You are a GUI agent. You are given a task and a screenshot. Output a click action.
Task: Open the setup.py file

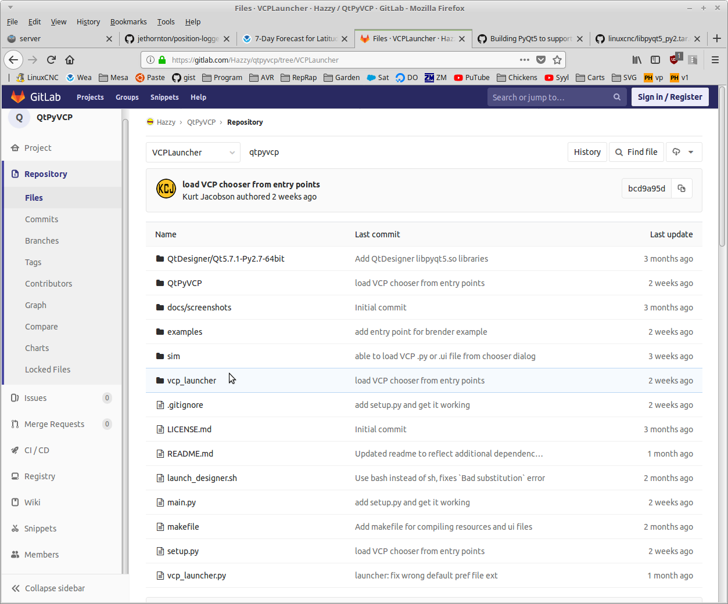coord(183,551)
